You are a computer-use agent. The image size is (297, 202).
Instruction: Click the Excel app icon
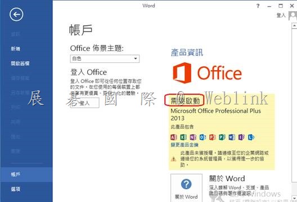pos(183,137)
